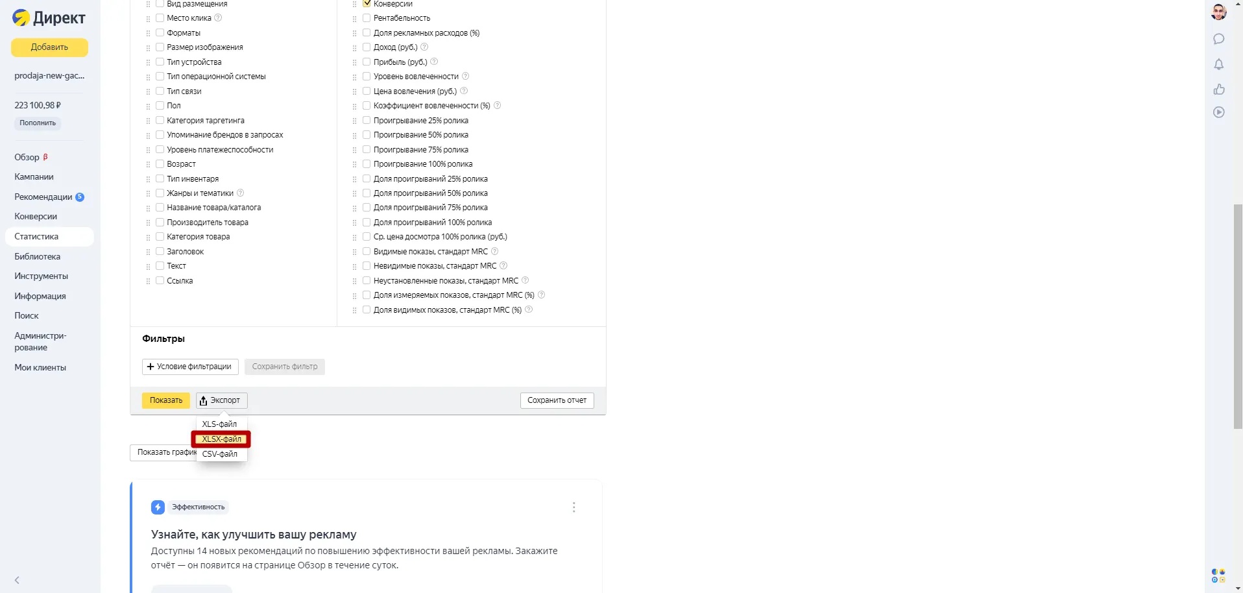The image size is (1243, 593).
Task: Uncheck the Конверсии checkbox
Action: (x=367, y=4)
